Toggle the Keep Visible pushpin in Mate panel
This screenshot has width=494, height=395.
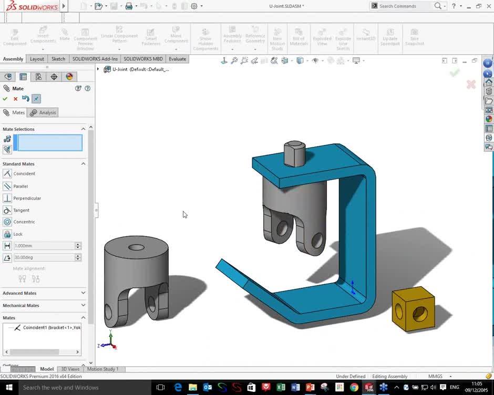click(x=36, y=98)
